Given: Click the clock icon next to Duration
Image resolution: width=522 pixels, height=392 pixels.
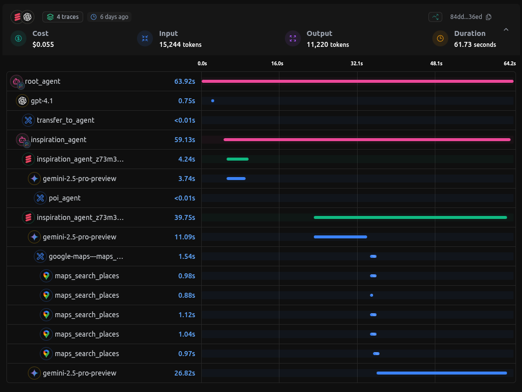Looking at the screenshot, I should [x=440, y=38].
